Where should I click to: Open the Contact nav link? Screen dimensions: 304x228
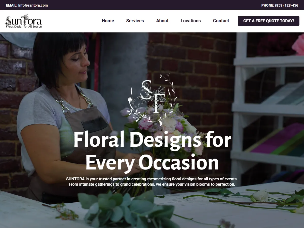(x=221, y=21)
